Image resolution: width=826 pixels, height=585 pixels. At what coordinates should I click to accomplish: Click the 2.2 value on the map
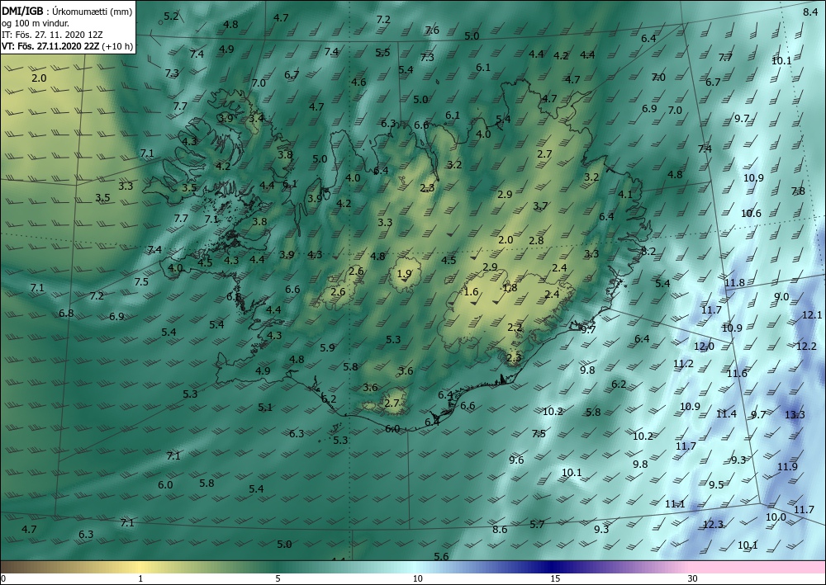click(515, 328)
